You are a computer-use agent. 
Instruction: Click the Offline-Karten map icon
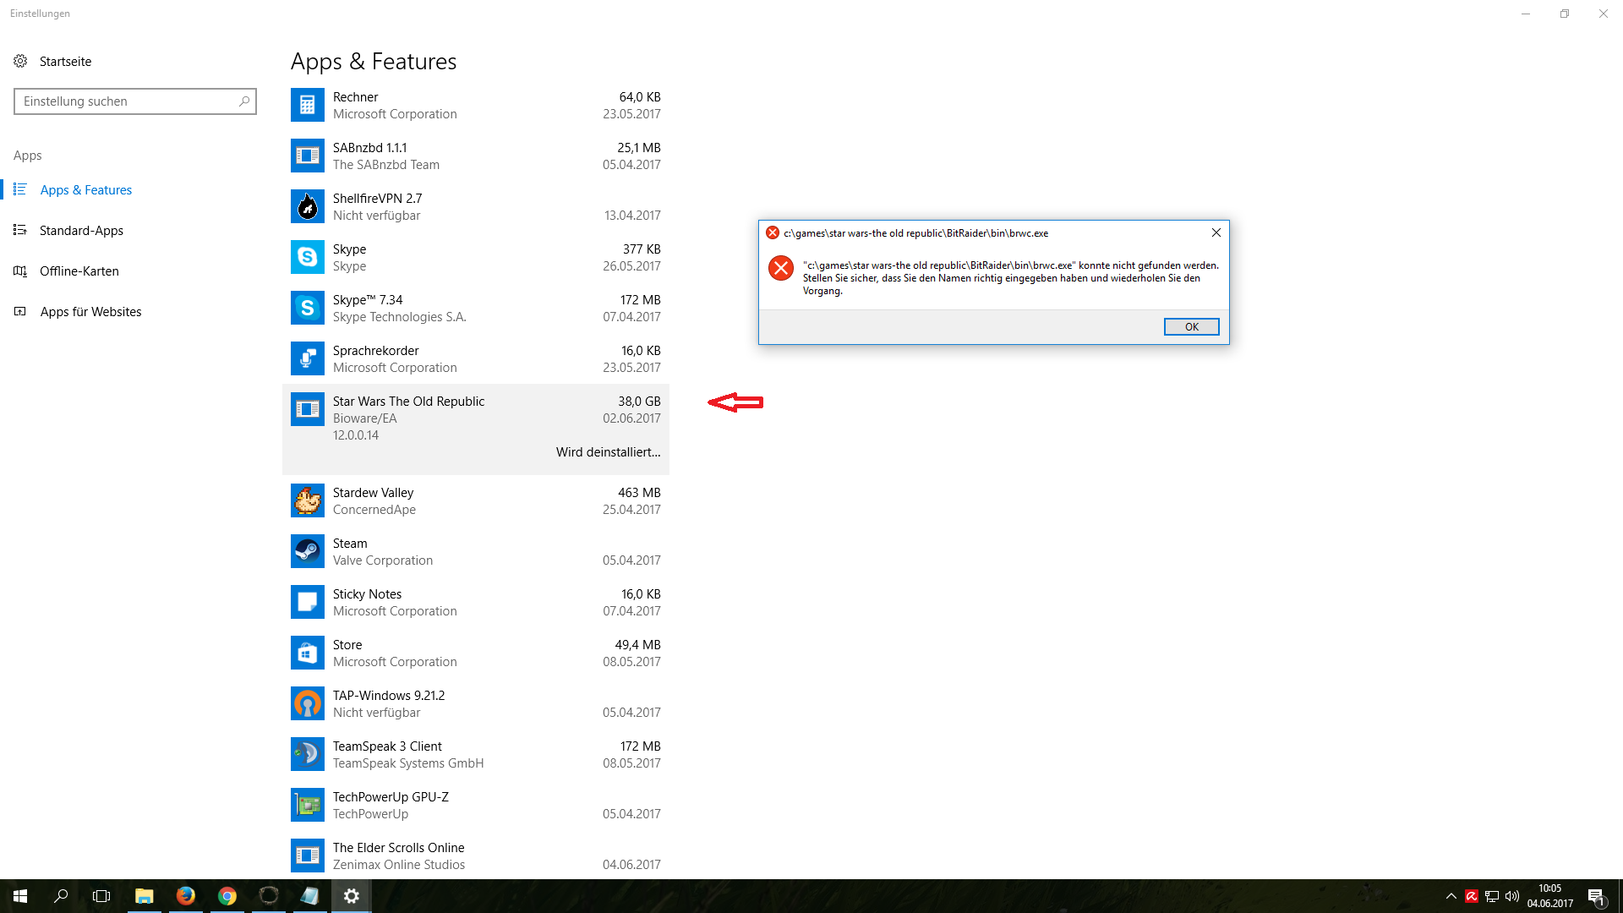coord(20,271)
